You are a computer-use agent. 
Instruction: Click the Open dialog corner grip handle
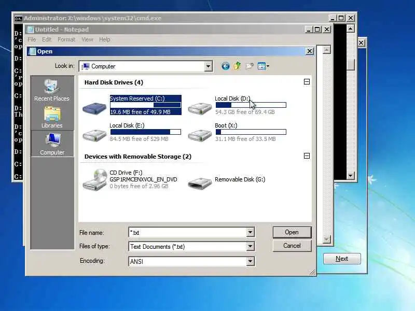tap(313, 273)
